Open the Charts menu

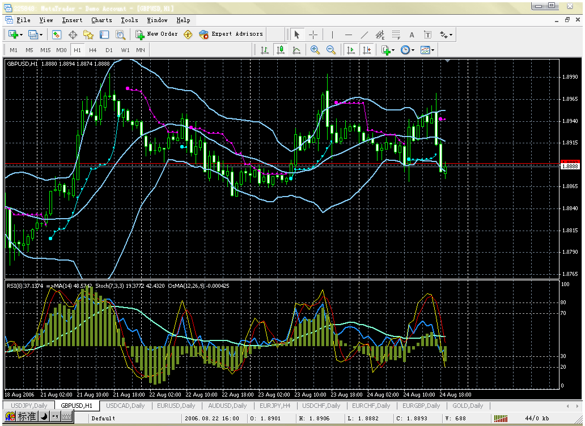[101, 19]
